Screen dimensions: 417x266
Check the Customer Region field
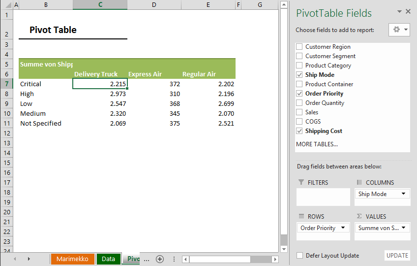(x=299, y=47)
